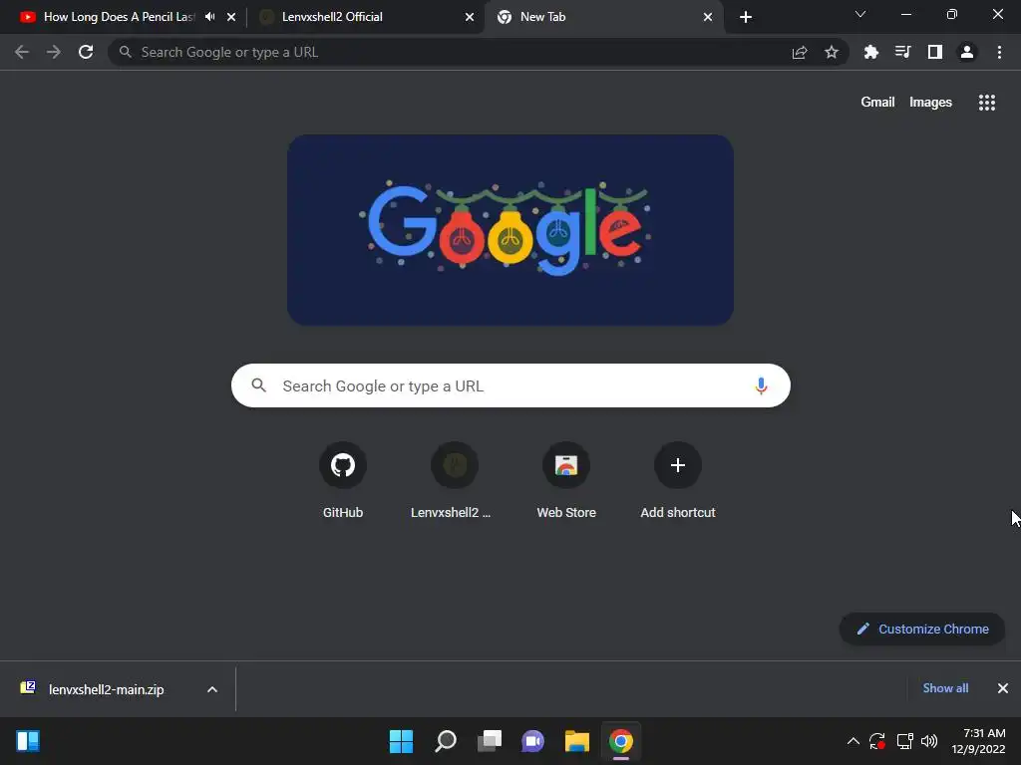Start voice search with the microphone
This screenshot has width=1021, height=765.
point(761,385)
